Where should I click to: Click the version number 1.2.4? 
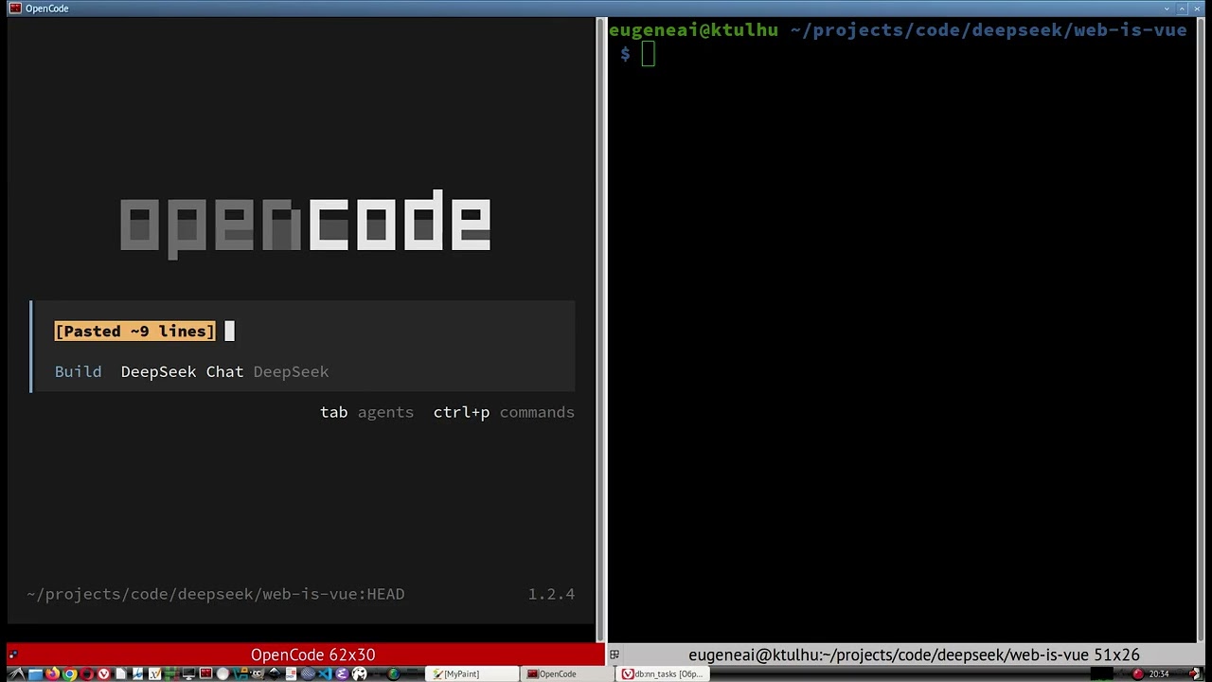(x=551, y=595)
